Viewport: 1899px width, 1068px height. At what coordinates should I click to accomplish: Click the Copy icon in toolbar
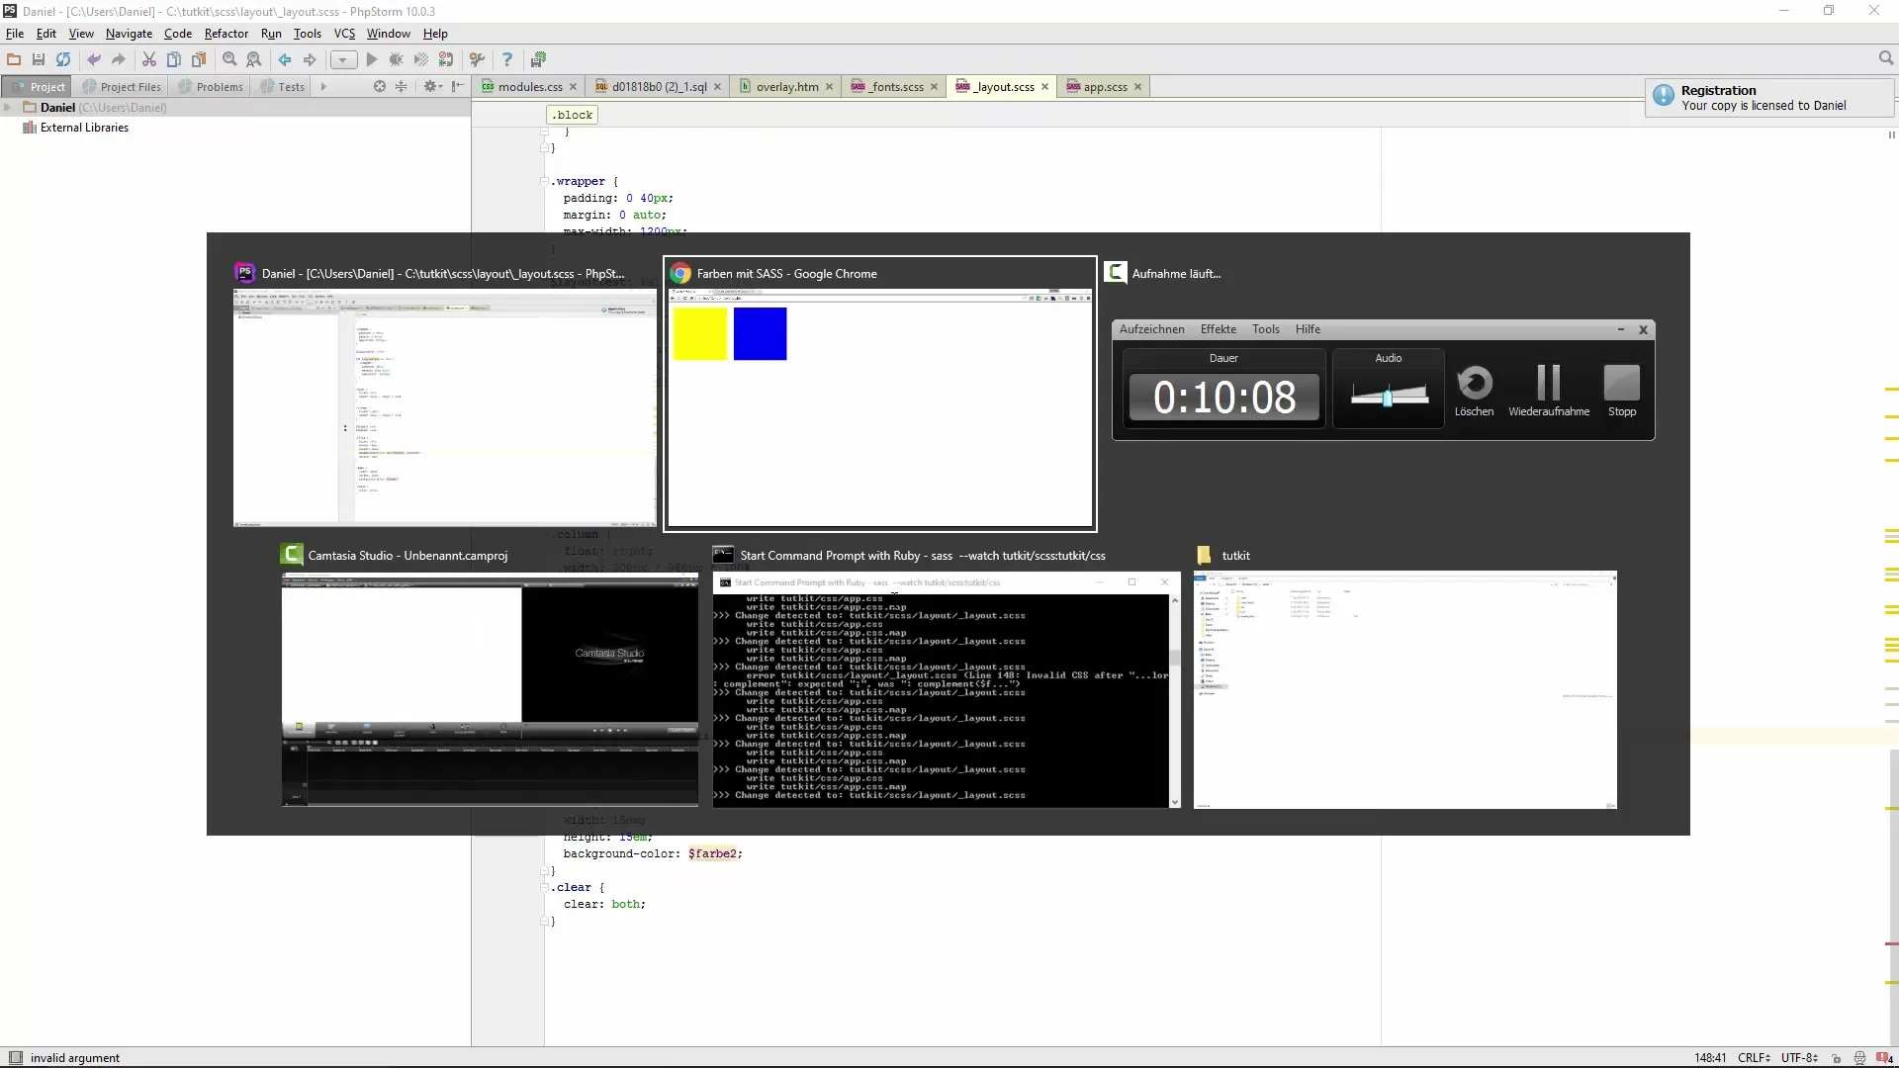[174, 59]
